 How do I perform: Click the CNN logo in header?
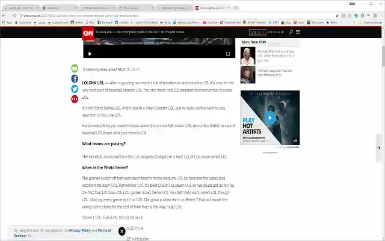(x=88, y=33)
